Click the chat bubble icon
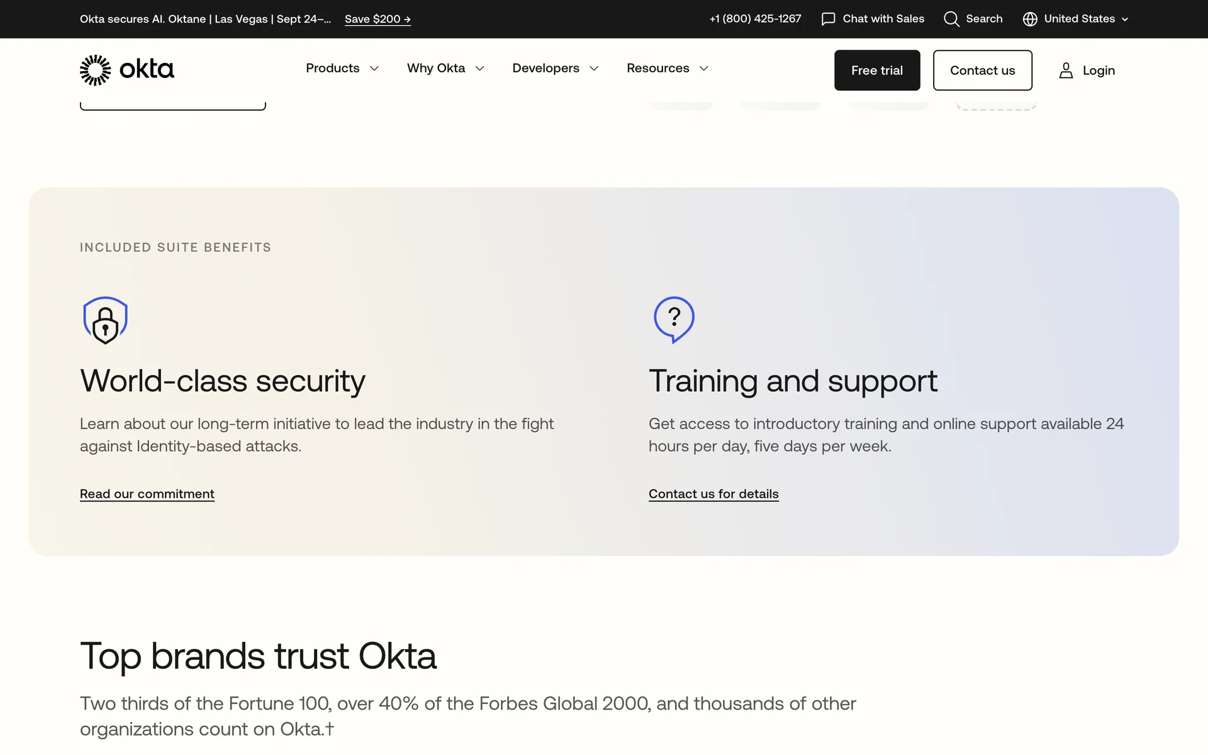Image resolution: width=1208 pixels, height=755 pixels. 828,19
